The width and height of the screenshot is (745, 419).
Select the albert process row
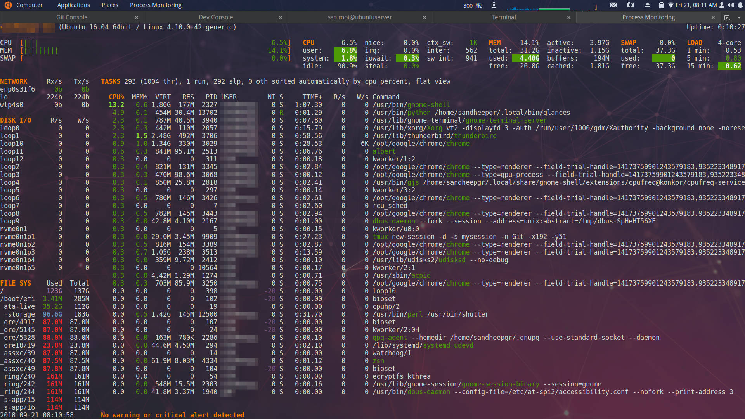[252, 151]
